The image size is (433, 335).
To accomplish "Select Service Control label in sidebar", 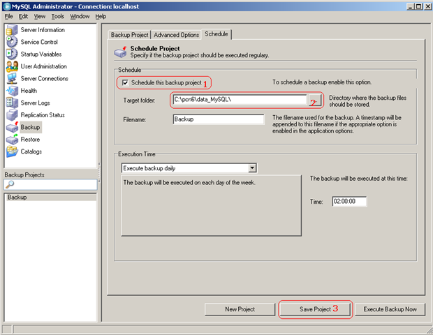I will pos(39,42).
